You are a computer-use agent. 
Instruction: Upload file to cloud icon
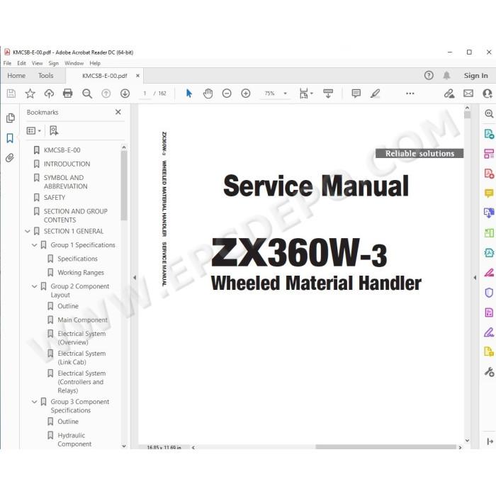(49, 94)
